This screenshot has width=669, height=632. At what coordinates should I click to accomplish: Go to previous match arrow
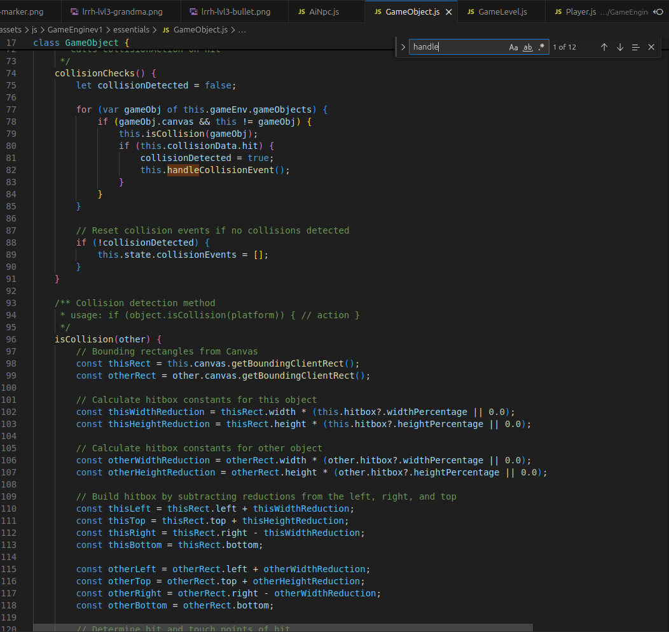coord(604,47)
